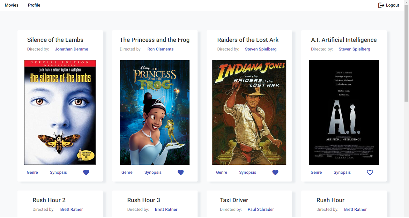The width and height of the screenshot is (409, 218).
Task: Go to the Profile page
Action: pyautogui.click(x=34, y=5)
